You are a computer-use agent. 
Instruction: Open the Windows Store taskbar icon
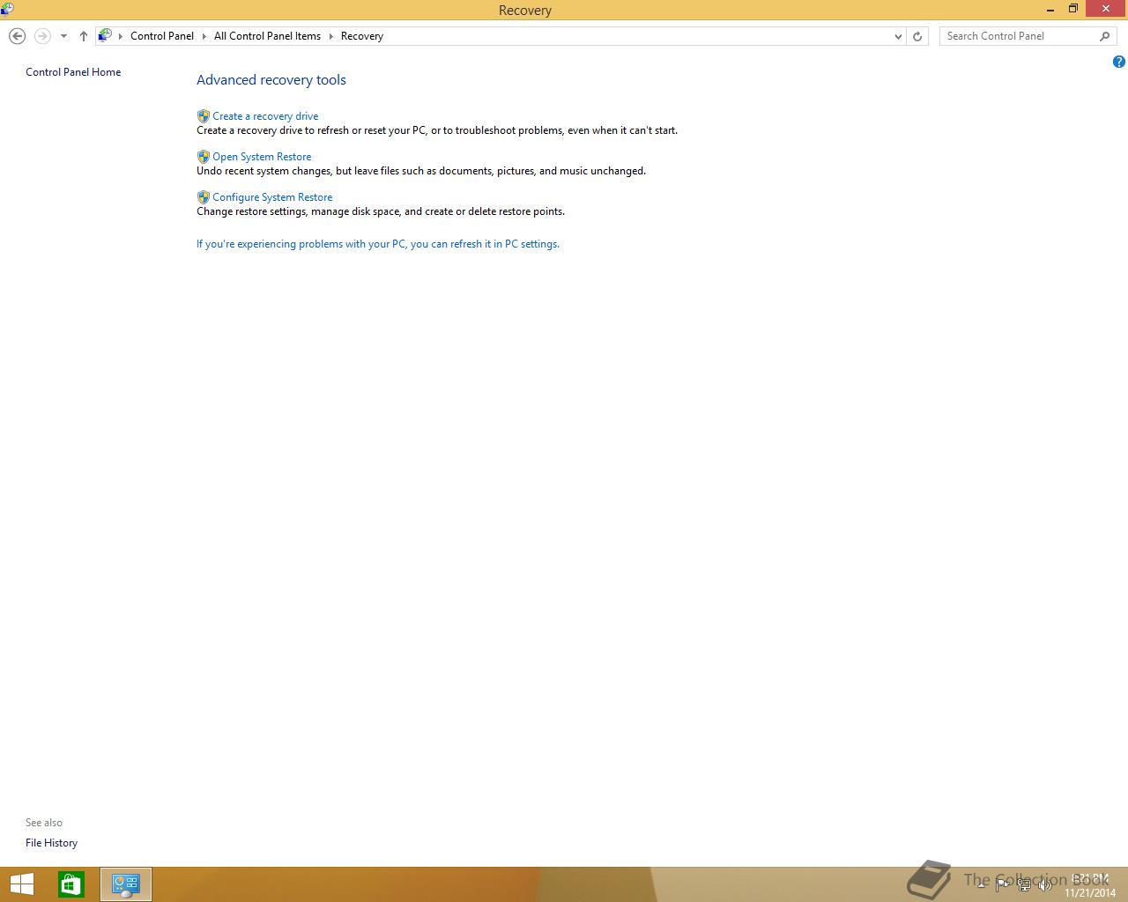[x=71, y=884]
